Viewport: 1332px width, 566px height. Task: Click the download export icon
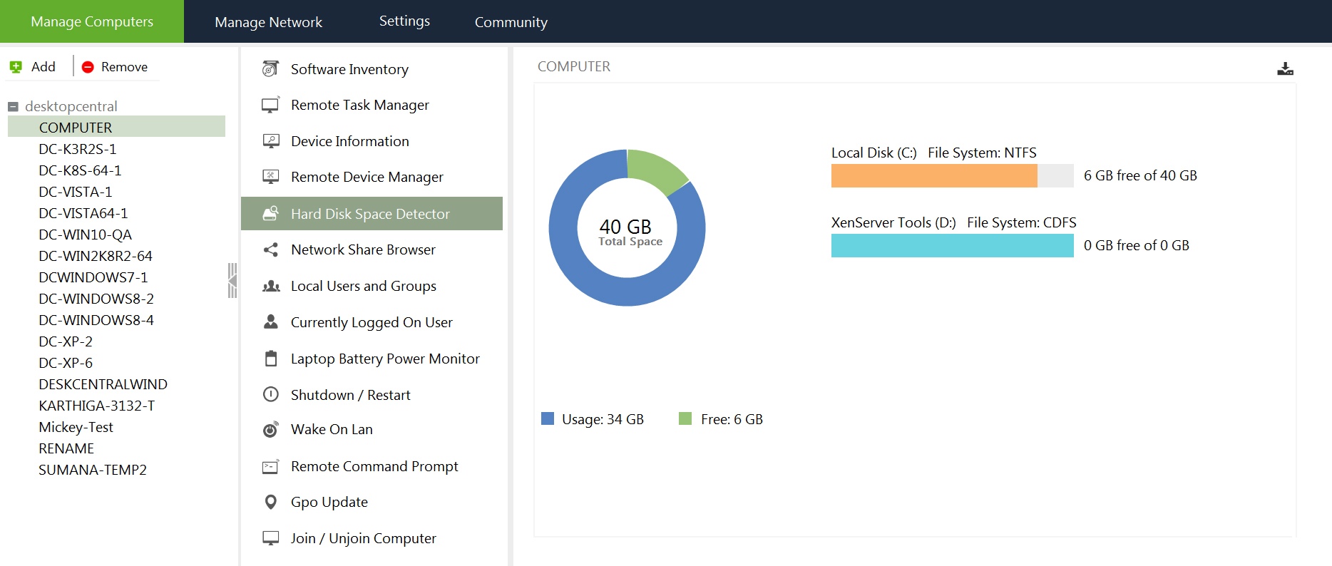tap(1285, 68)
